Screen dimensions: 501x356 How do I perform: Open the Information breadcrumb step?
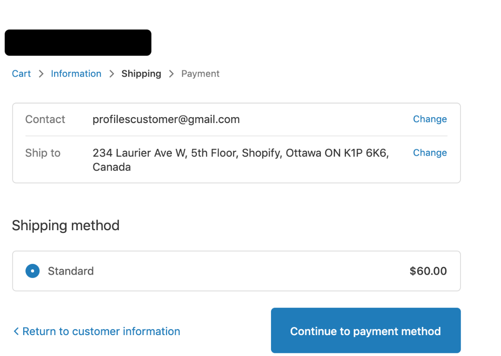[76, 74]
